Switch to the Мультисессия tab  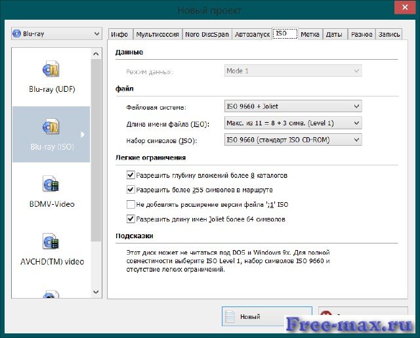point(157,35)
